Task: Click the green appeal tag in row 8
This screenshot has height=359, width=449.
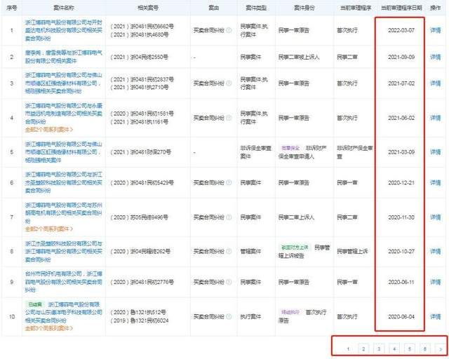Action: pyautogui.click(x=295, y=247)
